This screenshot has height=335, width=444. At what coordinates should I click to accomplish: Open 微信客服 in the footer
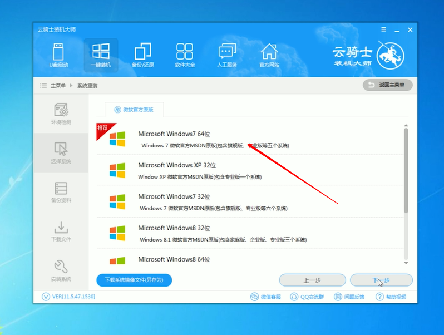tap(265, 297)
